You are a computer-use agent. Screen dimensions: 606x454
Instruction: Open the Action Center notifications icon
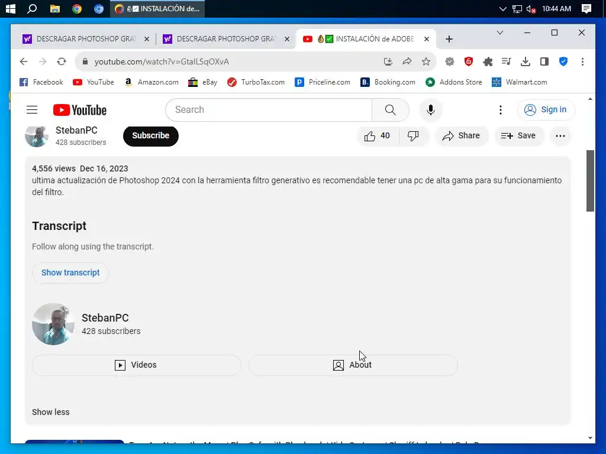point(586,8)
